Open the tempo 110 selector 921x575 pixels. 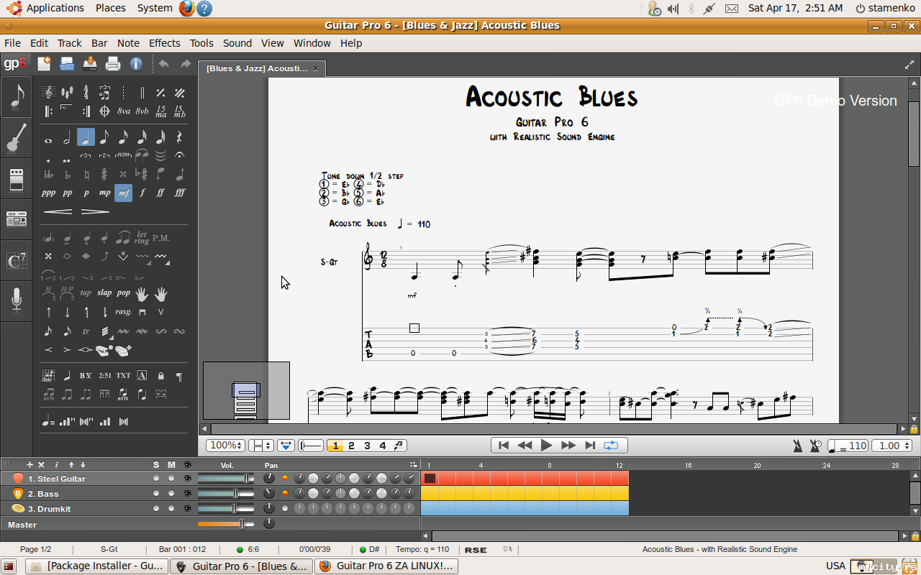pos(848,446)
